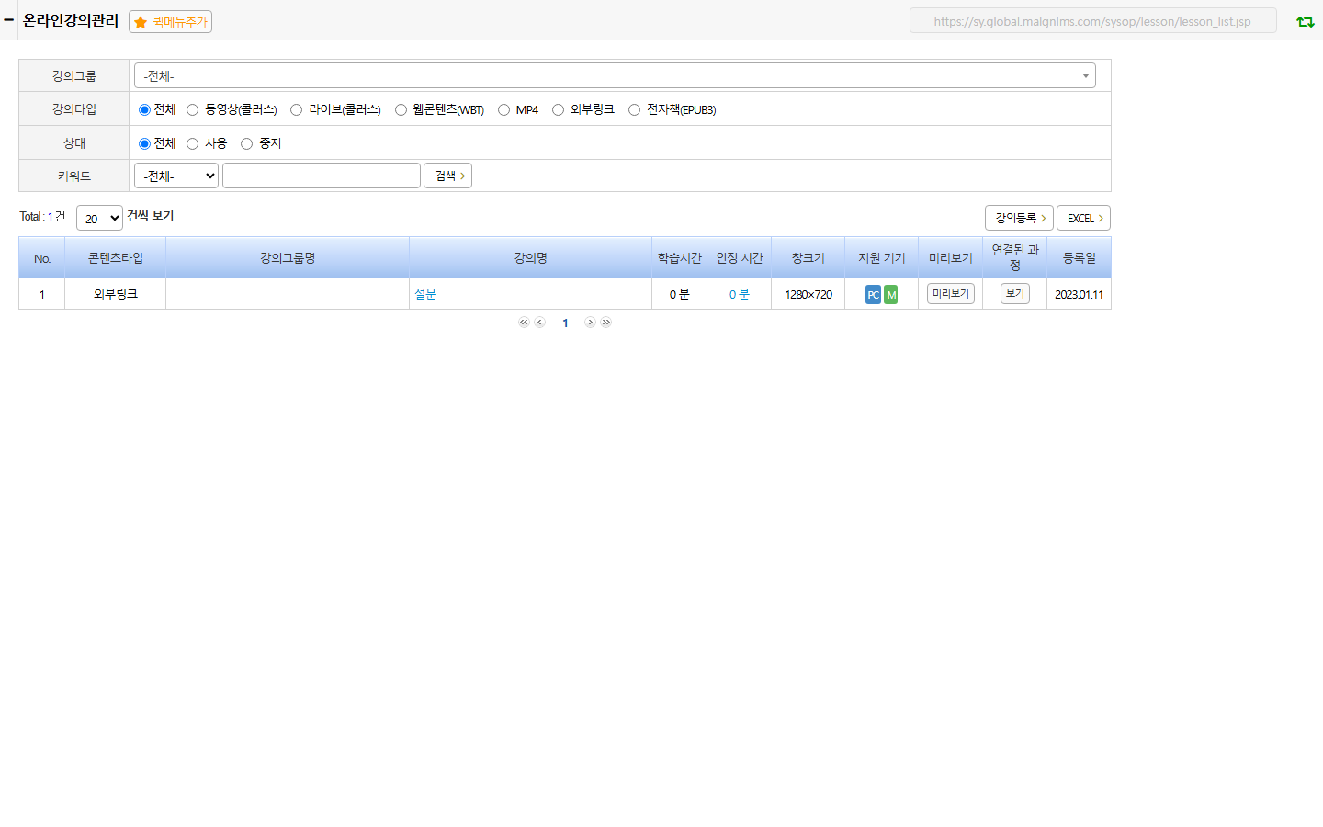Click the 강의그룹명 column header
This screenshot has height=827, width=1323.
[x=288, y=257]
